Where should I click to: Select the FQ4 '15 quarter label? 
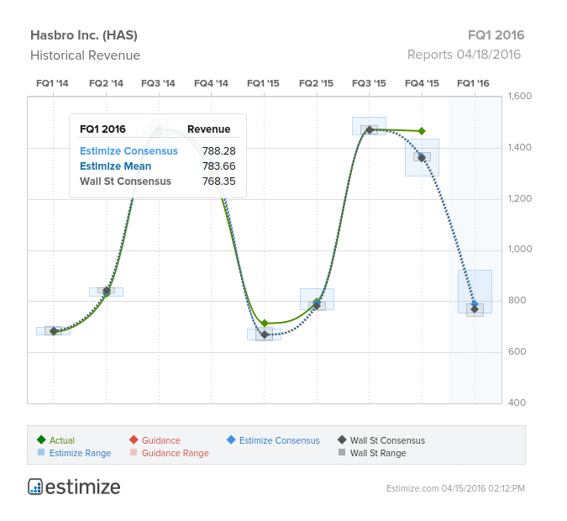tap(422, 83)
